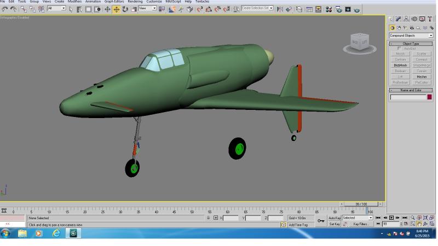Image resolution: width=438 pixels, height=246 pixels.
Task: Open the Curve Editor icon
Action: pos(309,9)
